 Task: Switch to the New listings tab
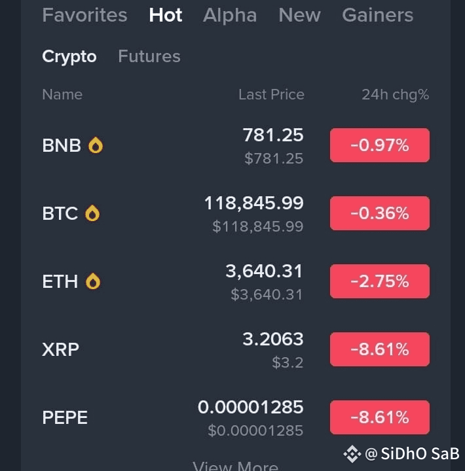point(299,15)
